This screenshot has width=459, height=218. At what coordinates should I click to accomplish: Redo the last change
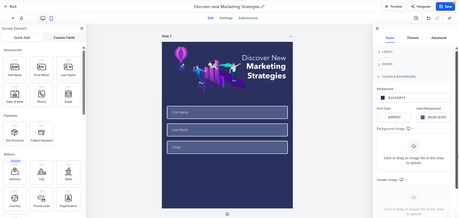(x=437, y=18)
